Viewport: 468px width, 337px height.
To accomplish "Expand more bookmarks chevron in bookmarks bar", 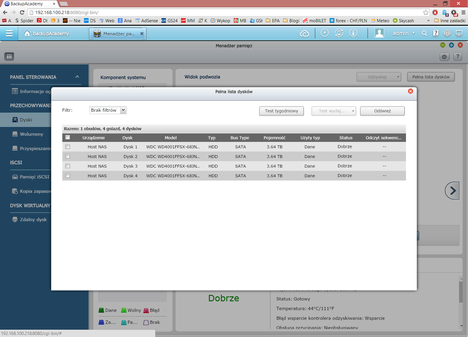I will [x=428, y=20].
